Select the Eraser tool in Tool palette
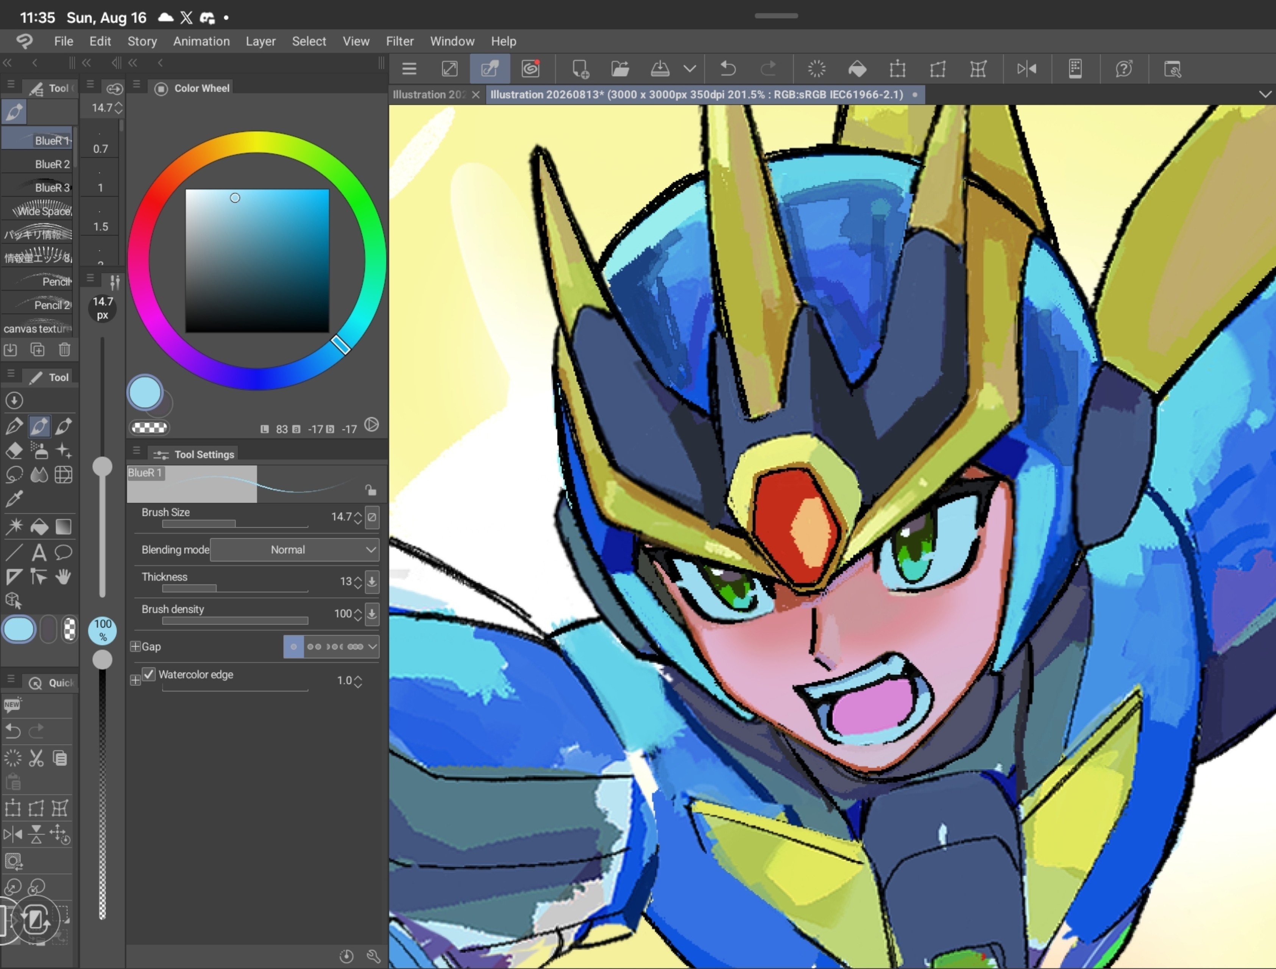 coord(14,450)
